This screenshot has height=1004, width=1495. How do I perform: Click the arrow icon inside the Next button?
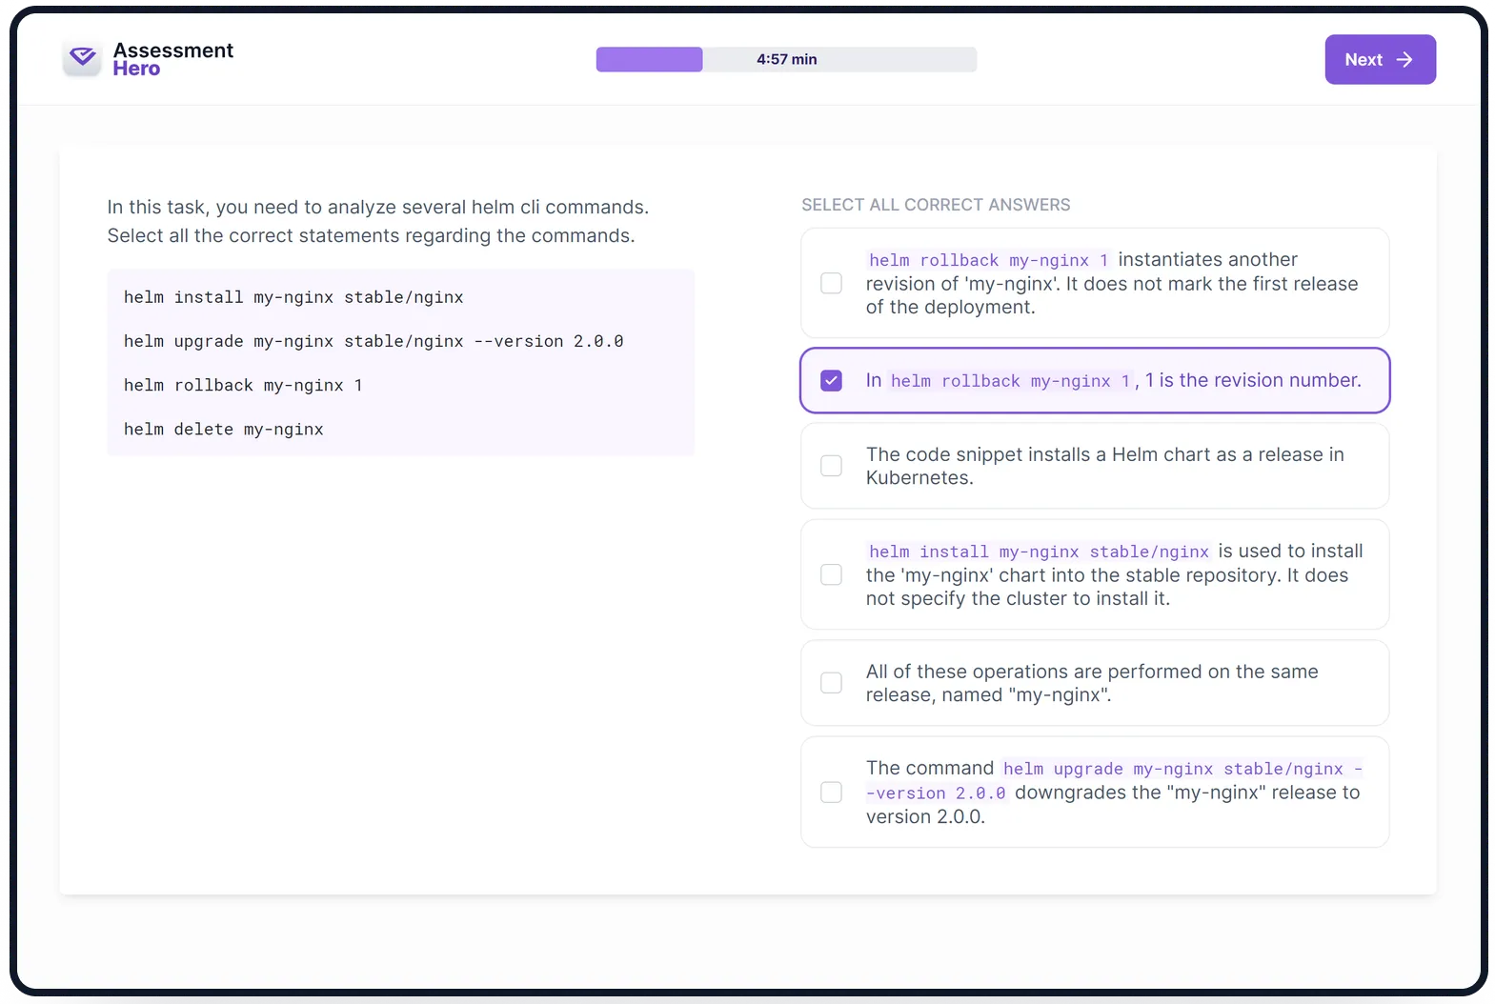(x=1404, y=59)
